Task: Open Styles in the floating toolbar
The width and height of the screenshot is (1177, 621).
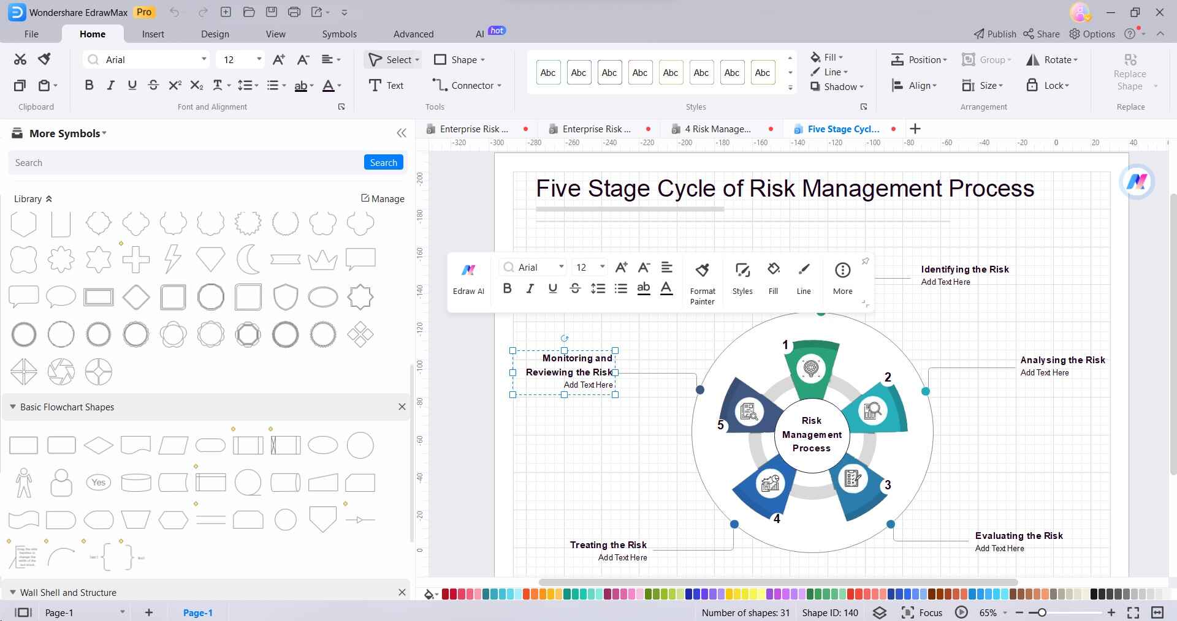Action: coord(742,279)
